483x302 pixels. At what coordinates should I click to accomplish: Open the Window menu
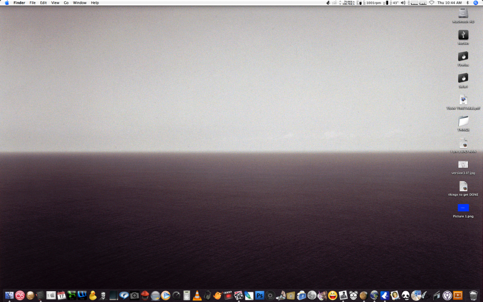80,3
